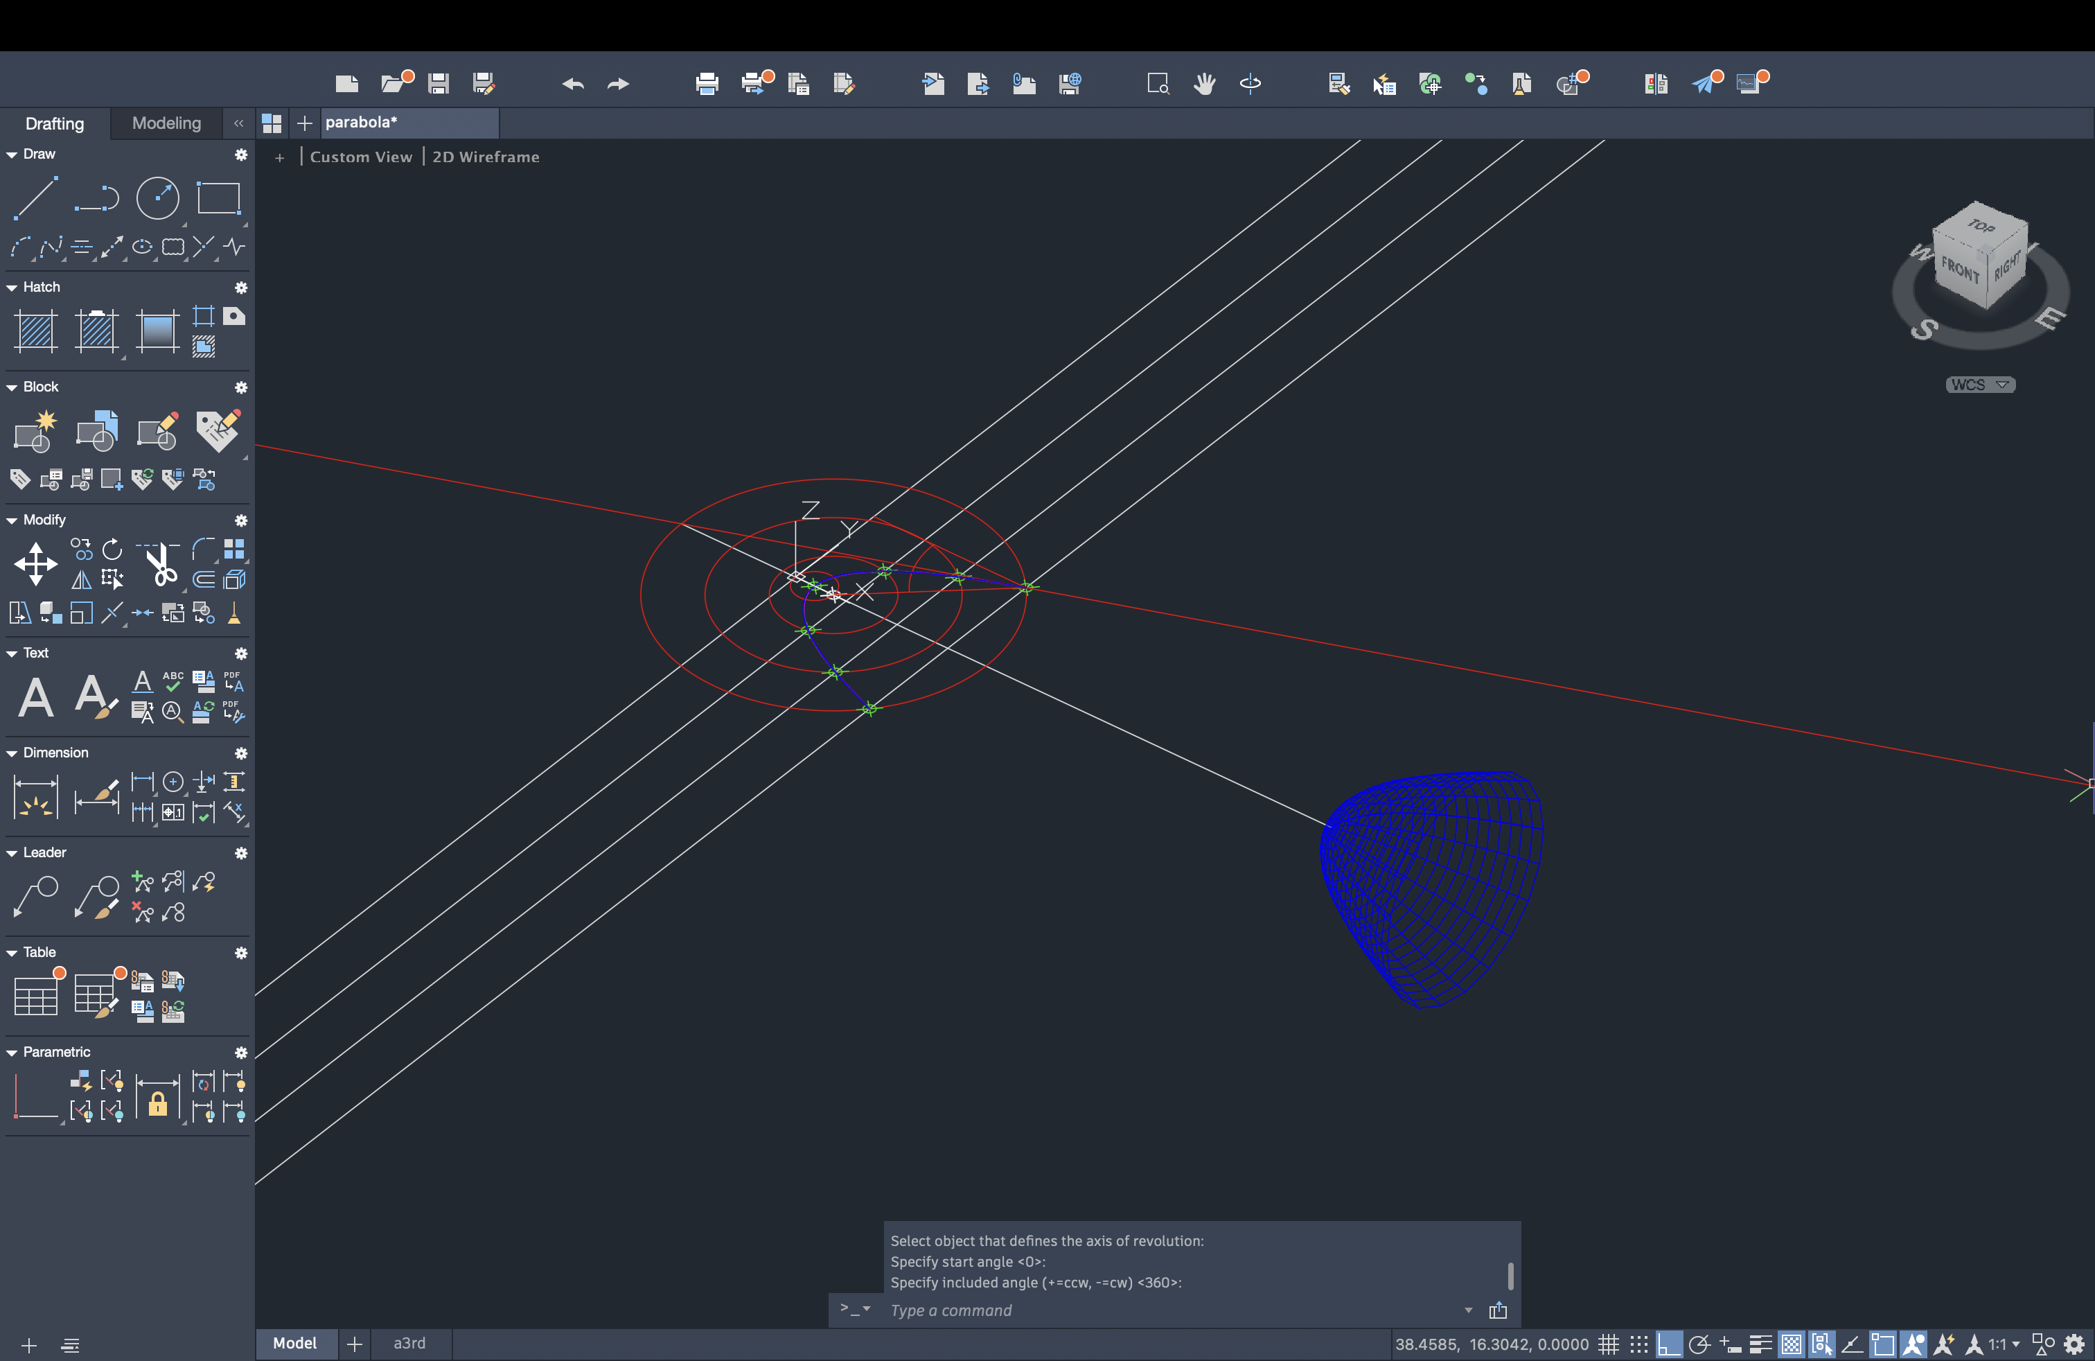Click the Undo arrow

click(573, 84)
